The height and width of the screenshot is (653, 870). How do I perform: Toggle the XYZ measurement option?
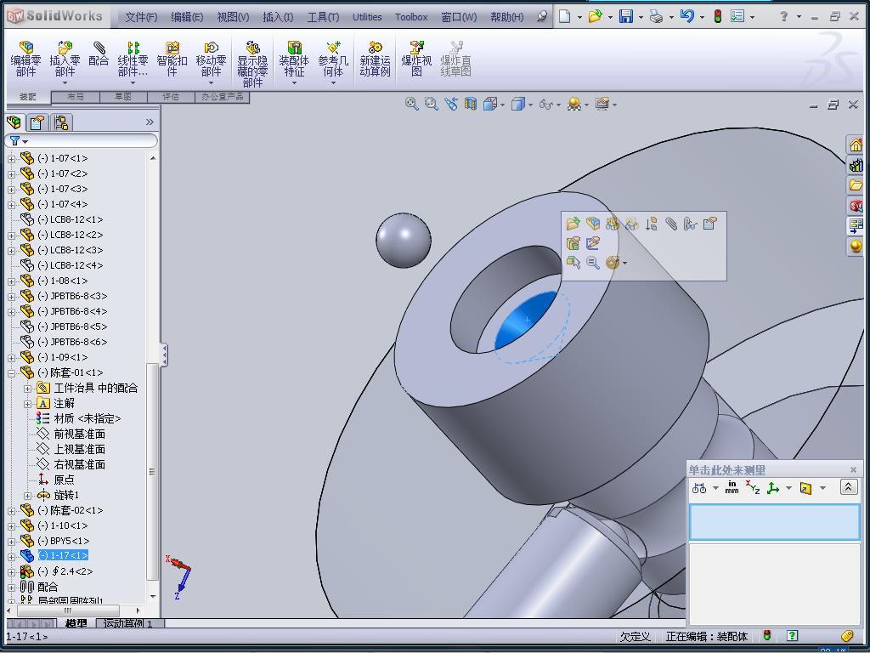(753, 488)
